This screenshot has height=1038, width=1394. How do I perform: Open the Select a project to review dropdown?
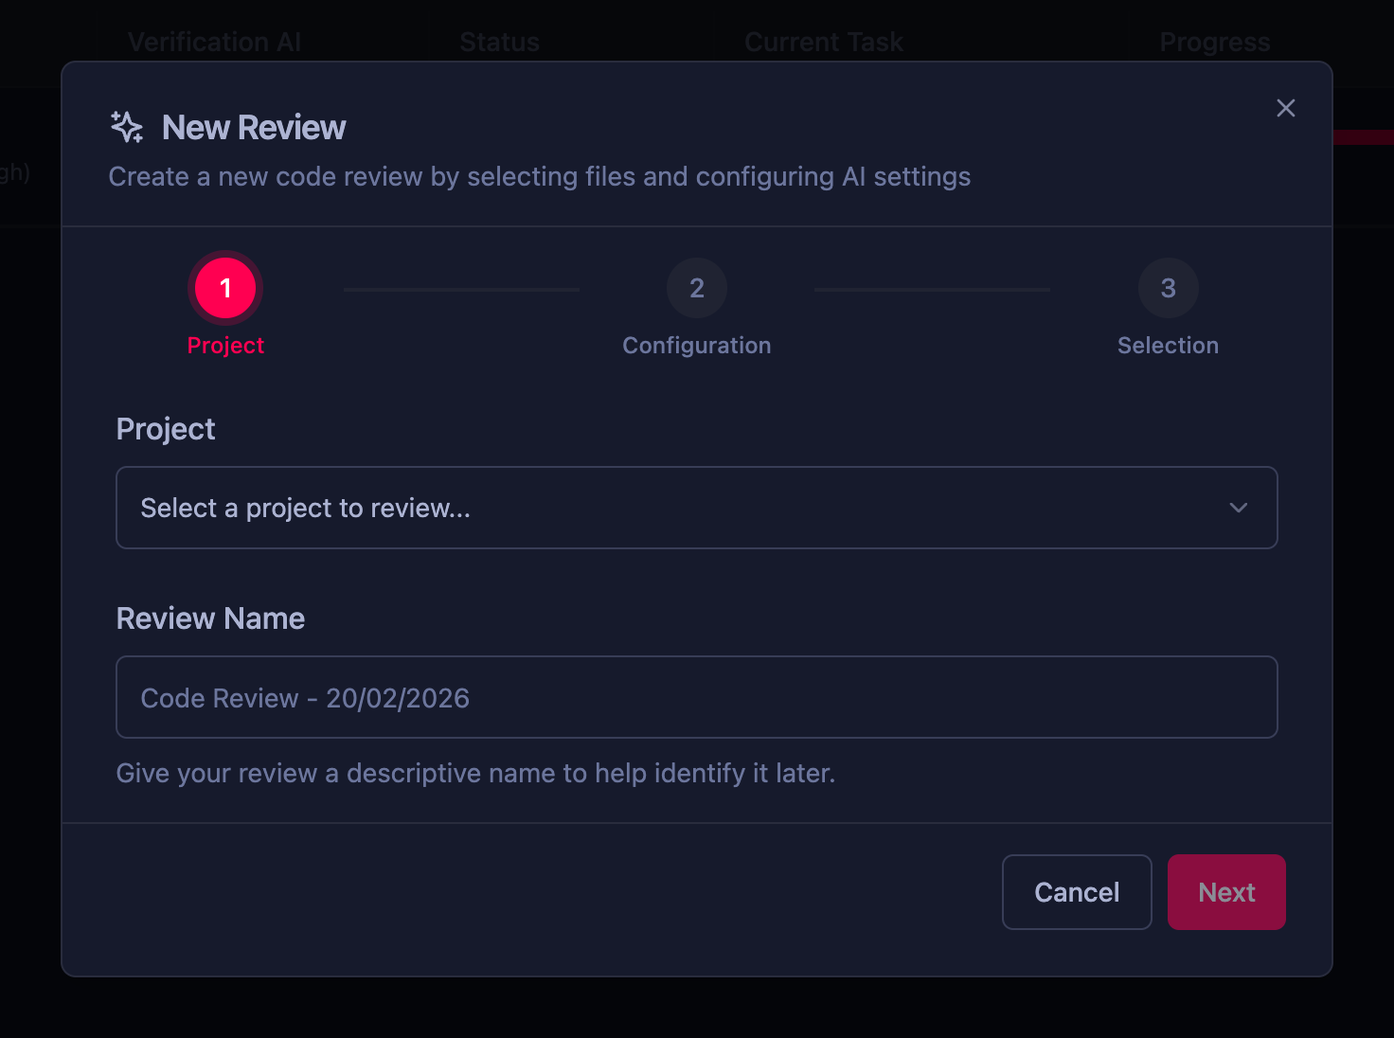[x=697, y=508]
